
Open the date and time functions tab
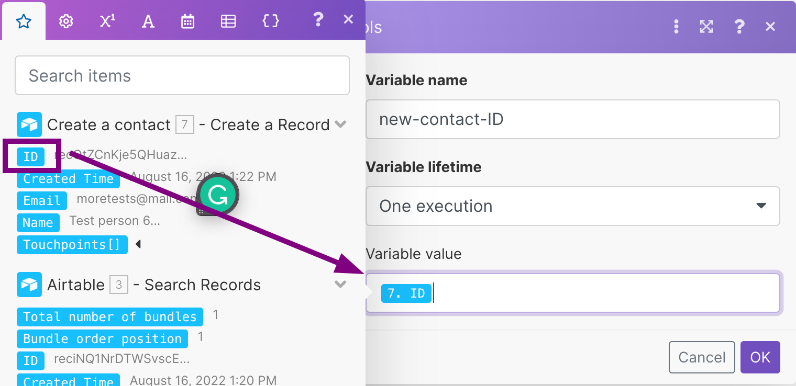tap(187, 21)
